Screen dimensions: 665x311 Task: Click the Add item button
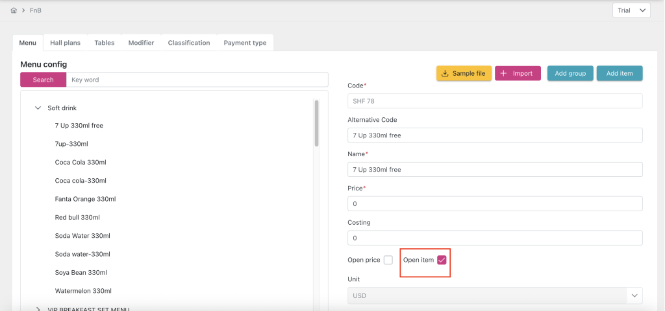click(x=619, y=74)
